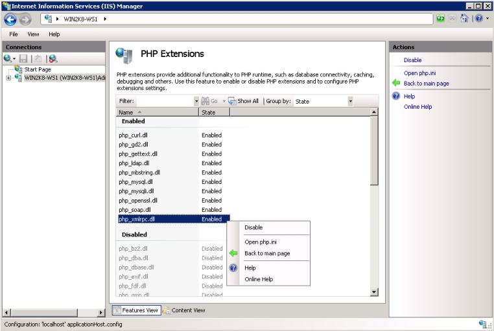Select Open php.ini in the context menu
Viewport: 494px width, 331px height.
(261, 242)
